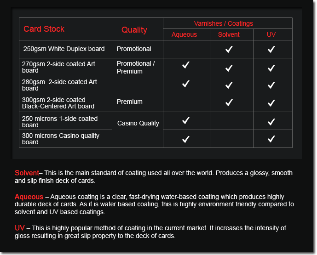Click the UV checkmark for 250gsm White Duplex board
This screenshot has width=317, height=255.
[271, 50]
